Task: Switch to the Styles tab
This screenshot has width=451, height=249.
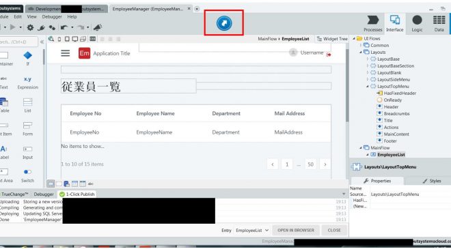Action: pyautogui.click(x=431, y=181)
